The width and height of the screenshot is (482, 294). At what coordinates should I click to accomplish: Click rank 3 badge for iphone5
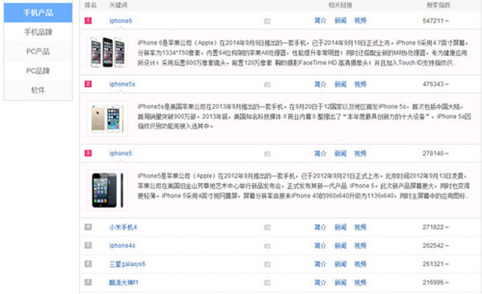point(88,153)
